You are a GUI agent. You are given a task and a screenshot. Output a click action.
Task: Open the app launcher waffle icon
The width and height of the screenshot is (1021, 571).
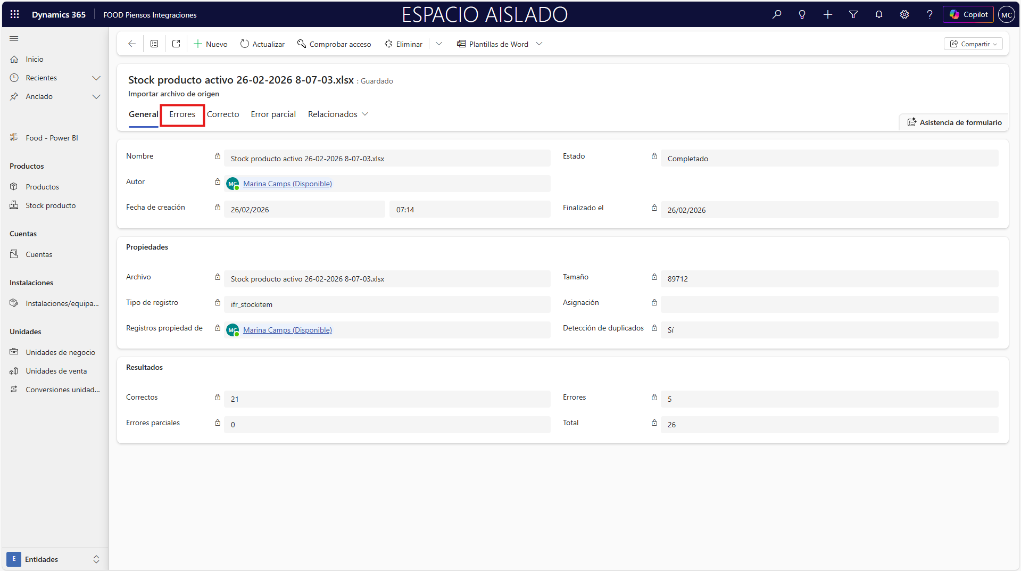click(x=14, y=14)
